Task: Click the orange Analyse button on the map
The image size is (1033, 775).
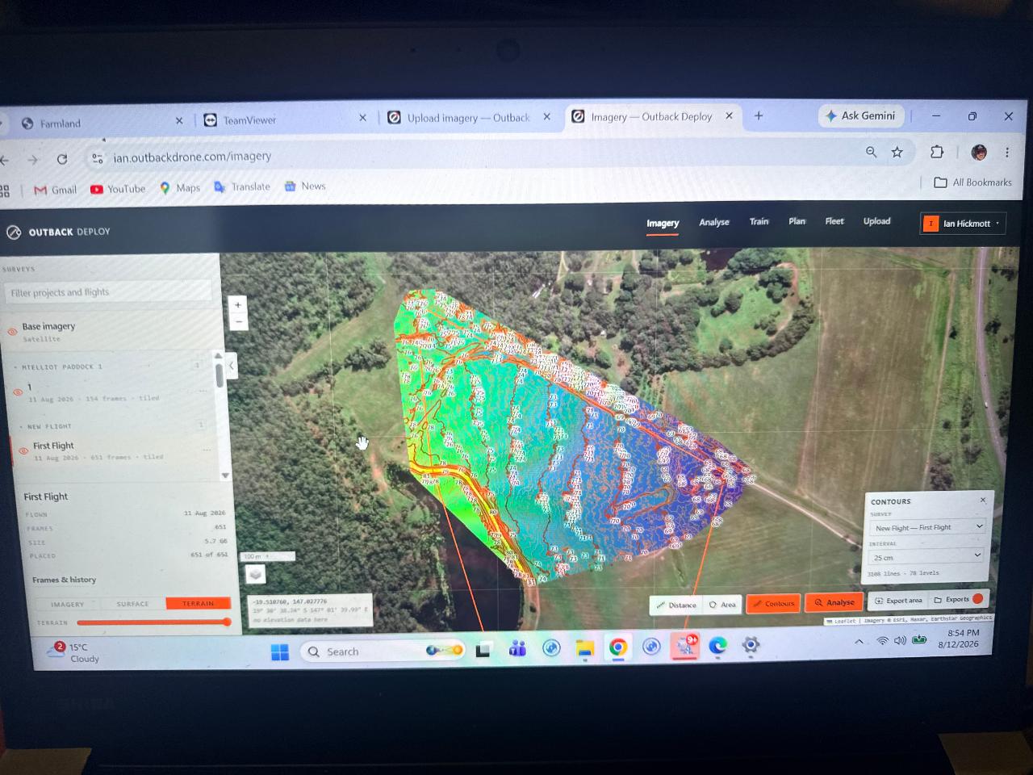Action: click(834, 602)
